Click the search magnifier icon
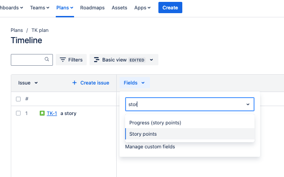Screen dimensions: 284x177 (x=47, y=59)
